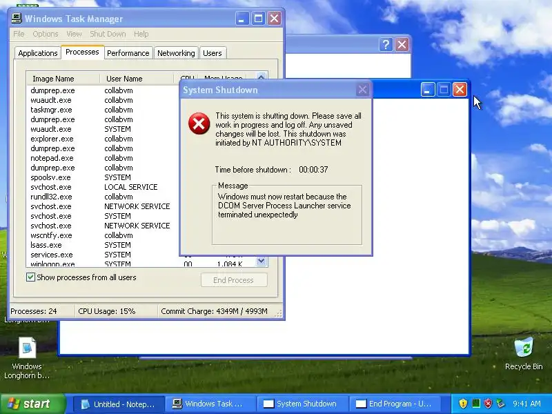
Task: Click the green Task Manager CPU tray icon
Action: coord(476,404)
